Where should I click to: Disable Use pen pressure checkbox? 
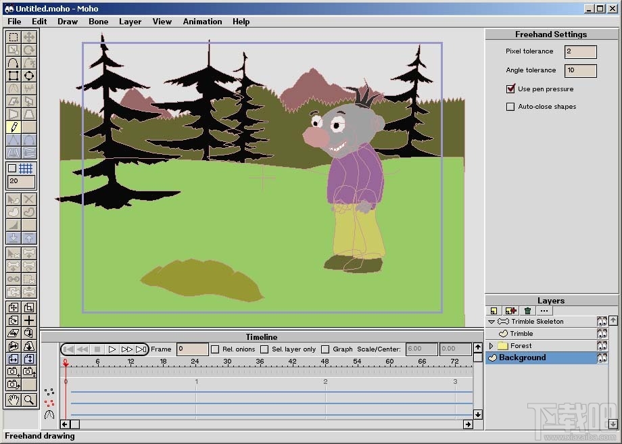pyautogui.click(x=510, y=89)
